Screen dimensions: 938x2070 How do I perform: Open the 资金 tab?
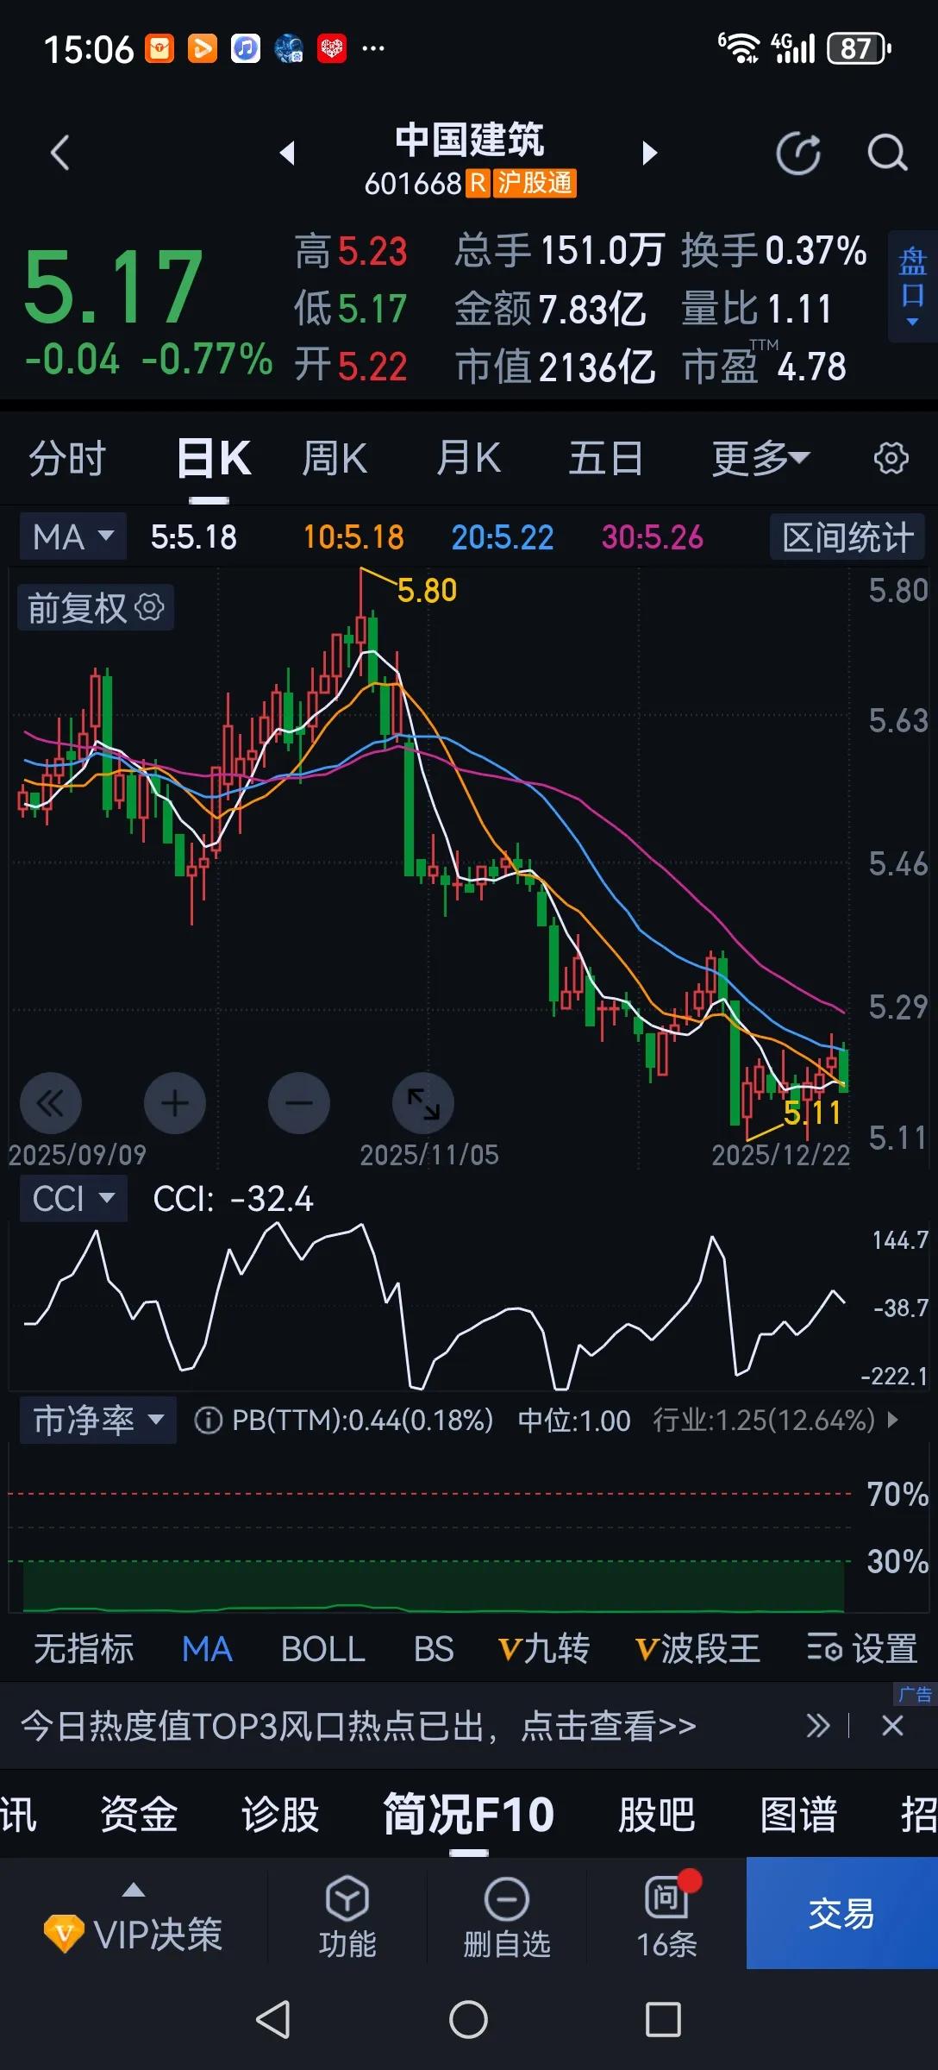click(139, 1814)
